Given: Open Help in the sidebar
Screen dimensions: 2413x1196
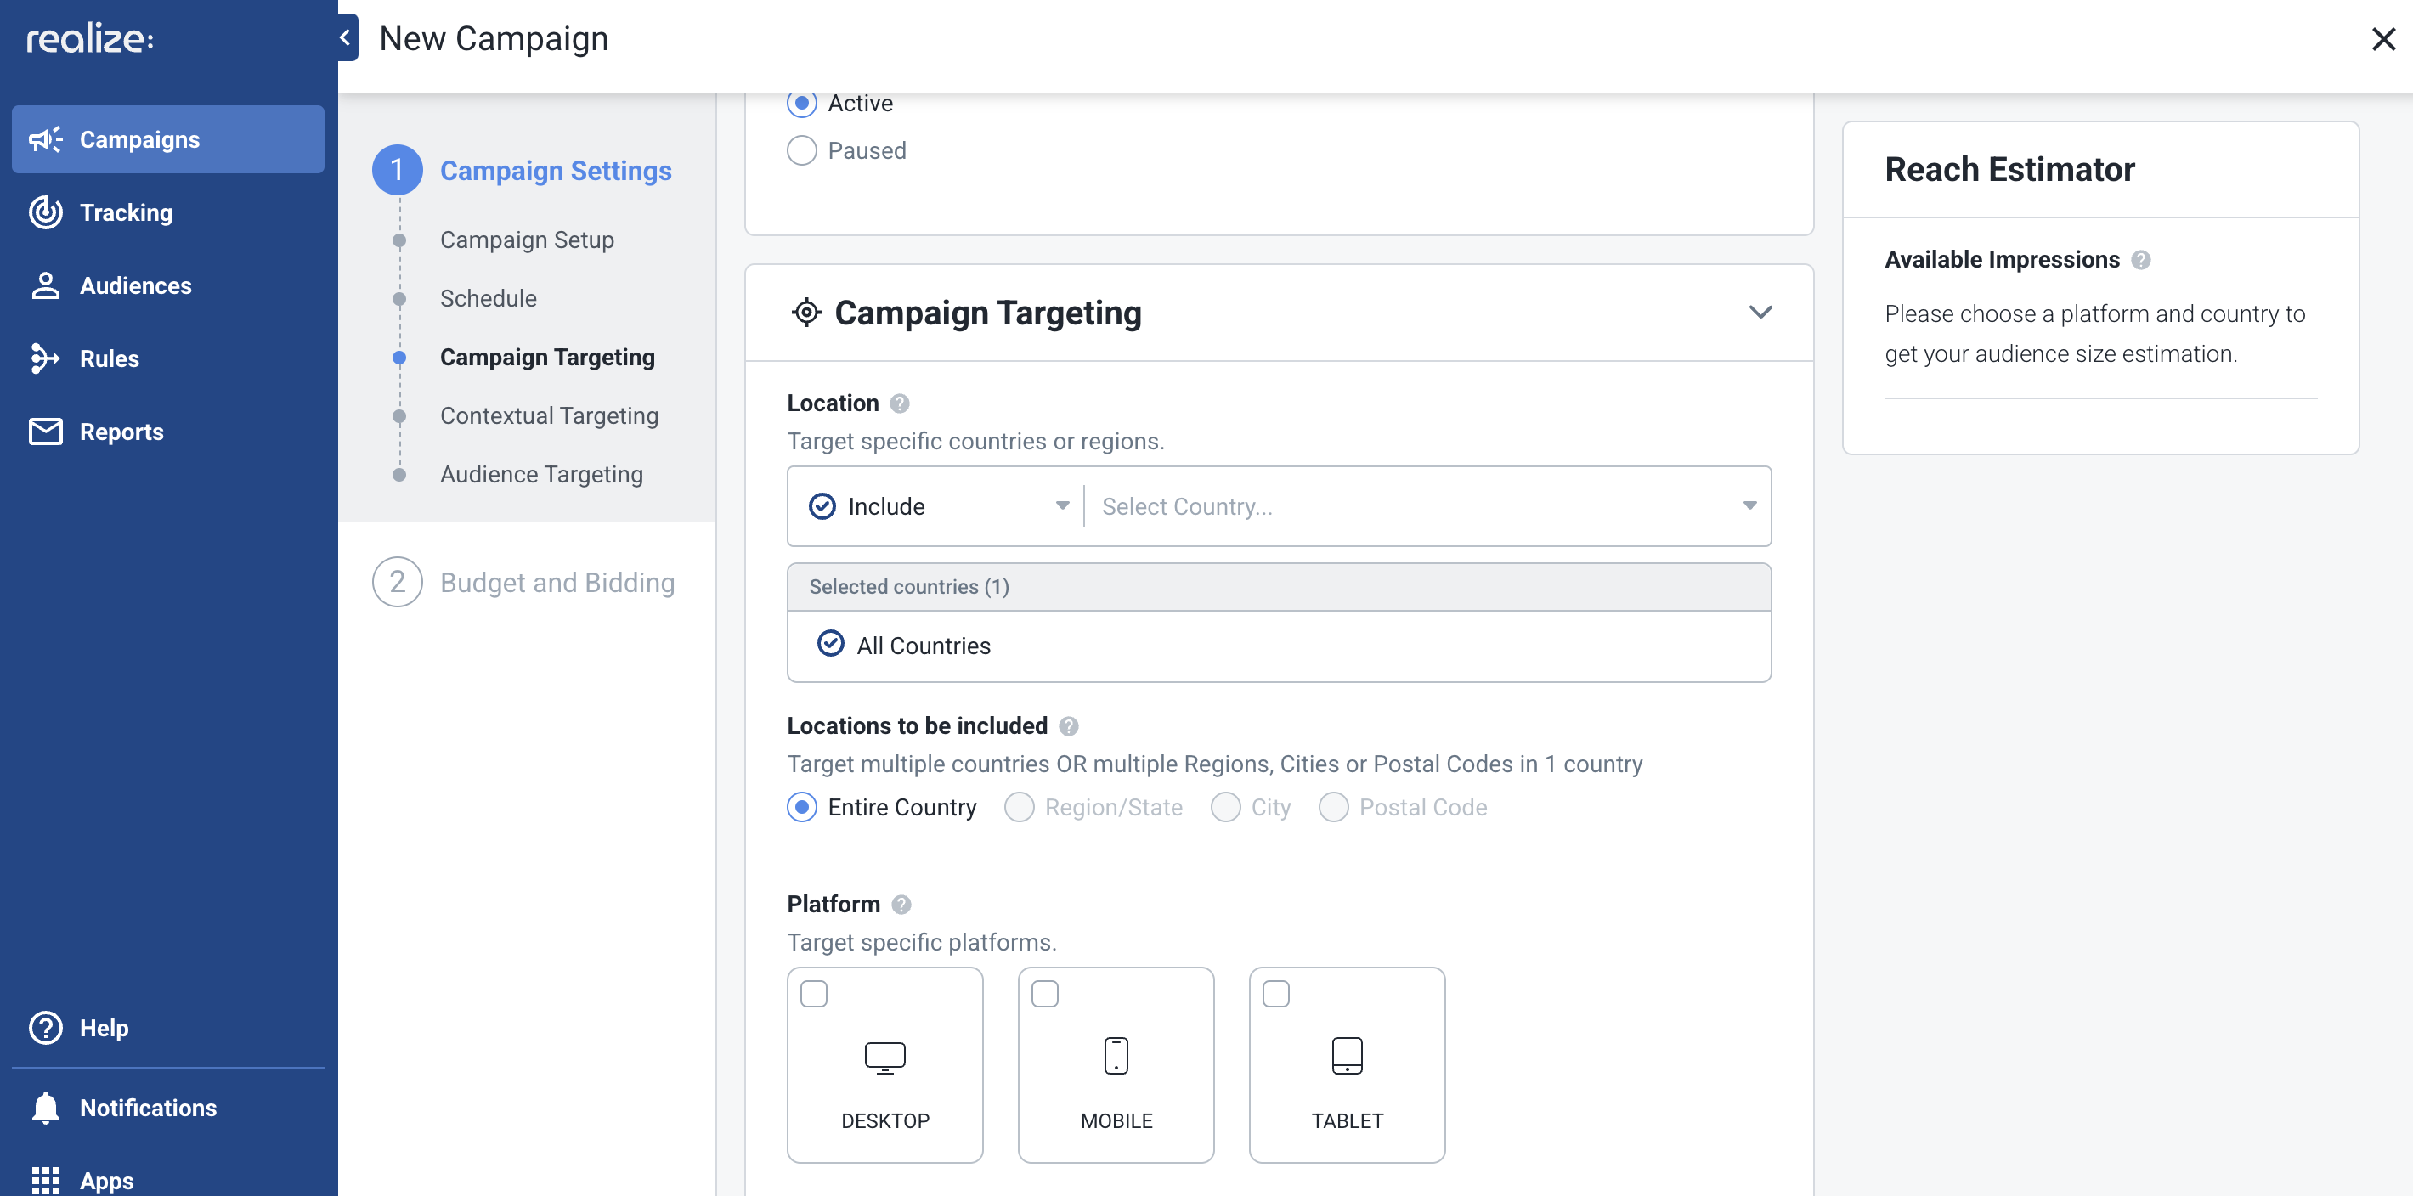Looking at the screenshot, I should [167, 1028].
